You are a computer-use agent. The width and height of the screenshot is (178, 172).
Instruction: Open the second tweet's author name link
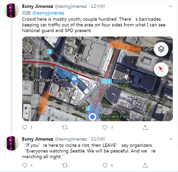pos(37,139)
